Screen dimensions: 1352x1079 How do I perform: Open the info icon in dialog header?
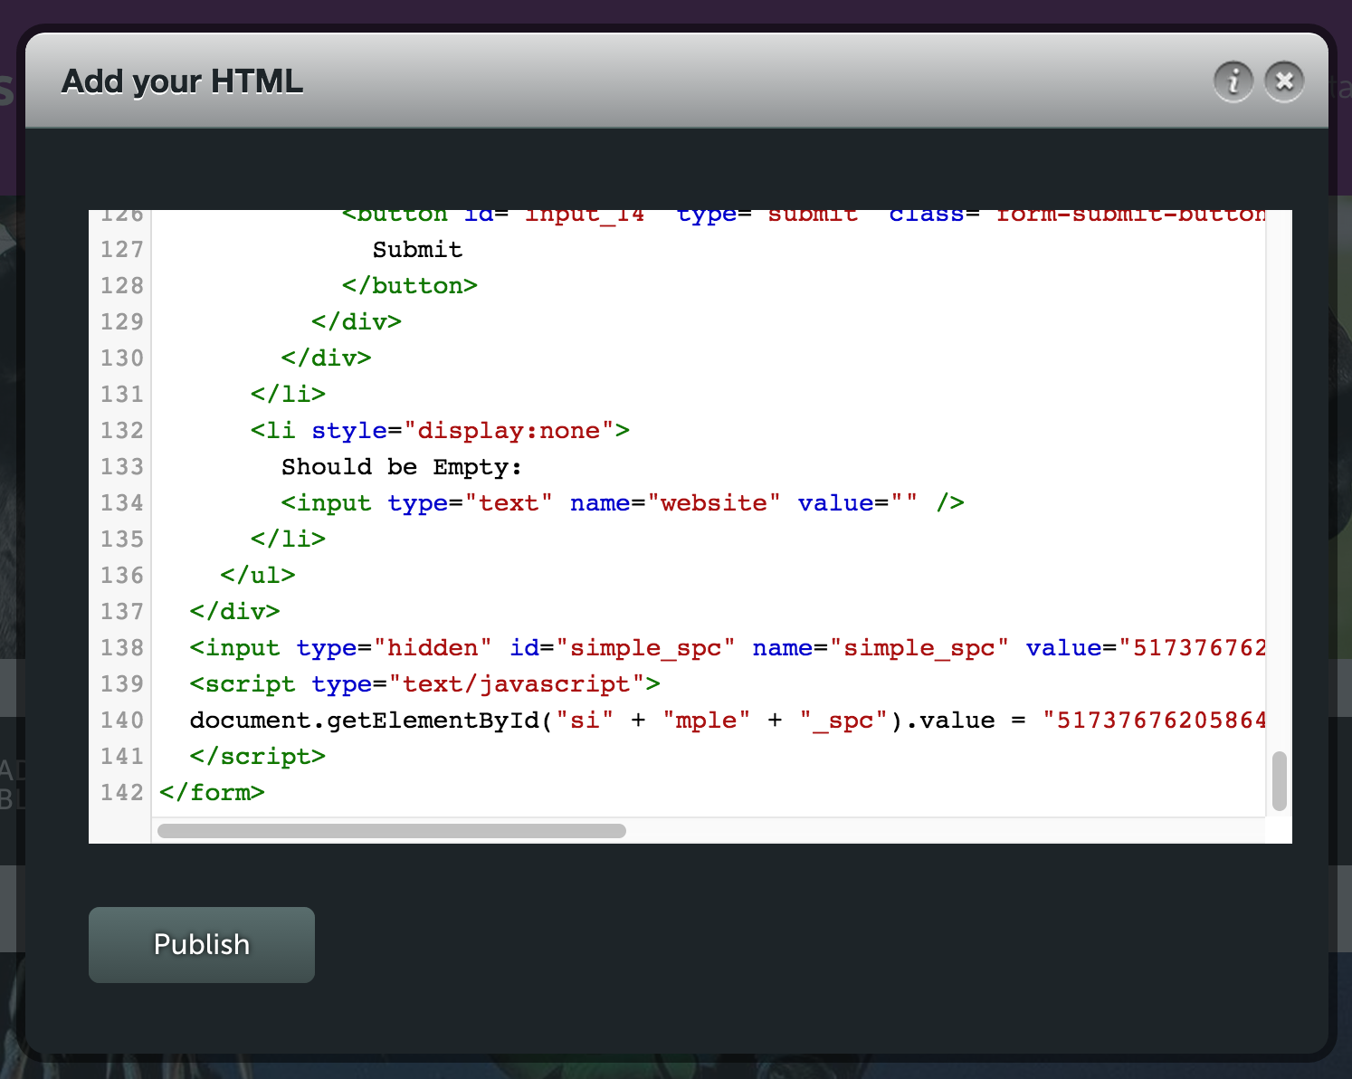click(1233, 82)
